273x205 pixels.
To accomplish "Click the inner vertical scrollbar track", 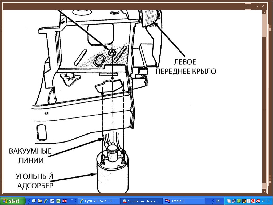I will click(264, 107).
